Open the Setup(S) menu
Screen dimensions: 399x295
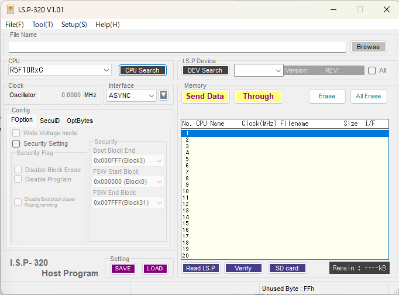[x=74, y=25]
